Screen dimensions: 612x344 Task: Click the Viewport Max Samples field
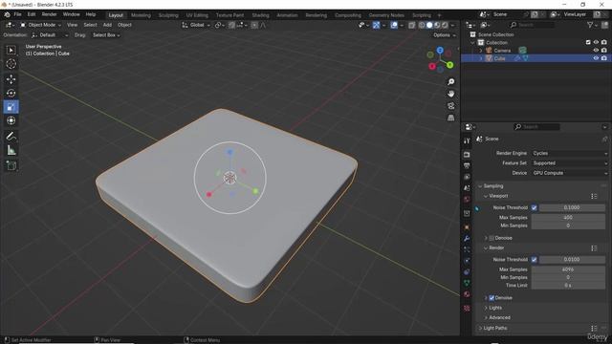[568, 218]
